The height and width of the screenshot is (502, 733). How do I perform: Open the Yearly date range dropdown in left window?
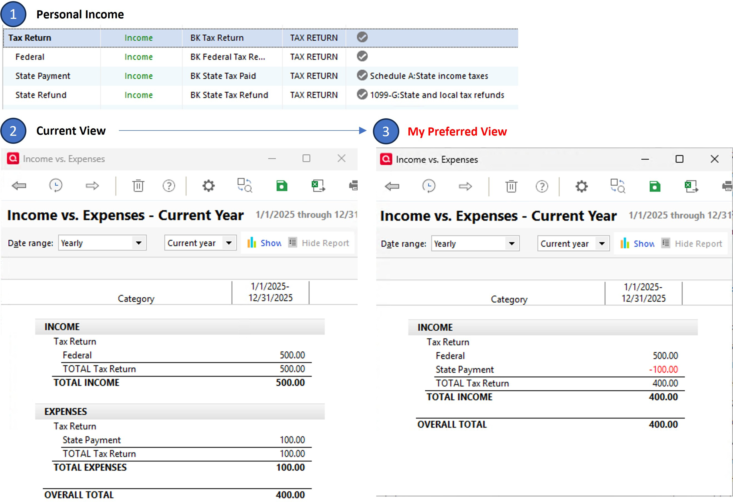(x=138, y=243)
